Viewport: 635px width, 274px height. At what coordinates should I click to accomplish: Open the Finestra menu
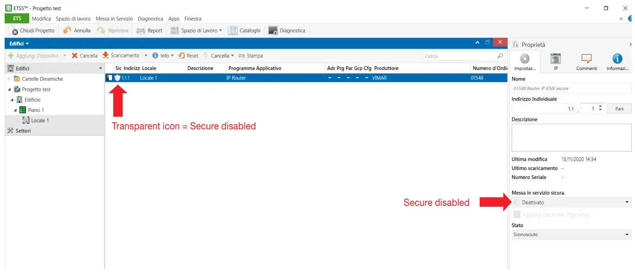pos(193,19)
